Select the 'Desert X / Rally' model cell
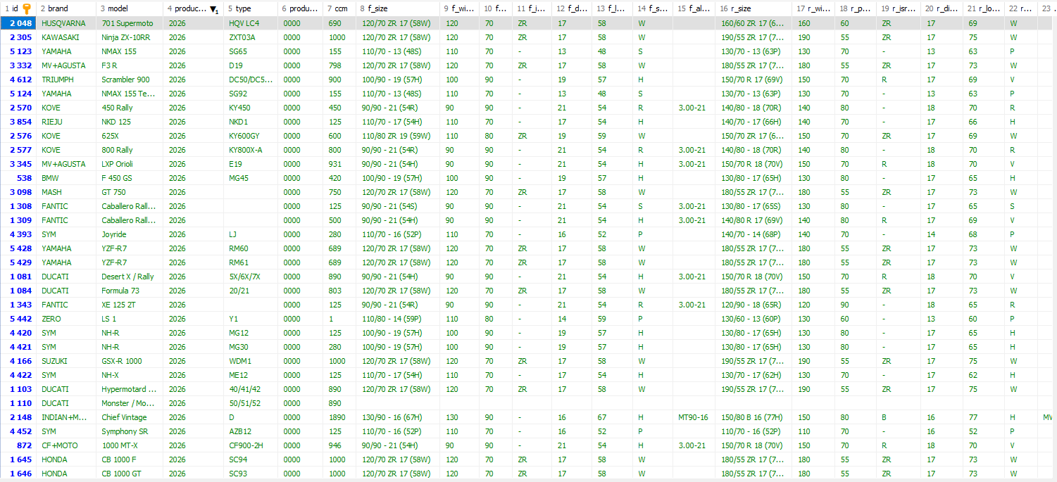 [x=130, y=277]
